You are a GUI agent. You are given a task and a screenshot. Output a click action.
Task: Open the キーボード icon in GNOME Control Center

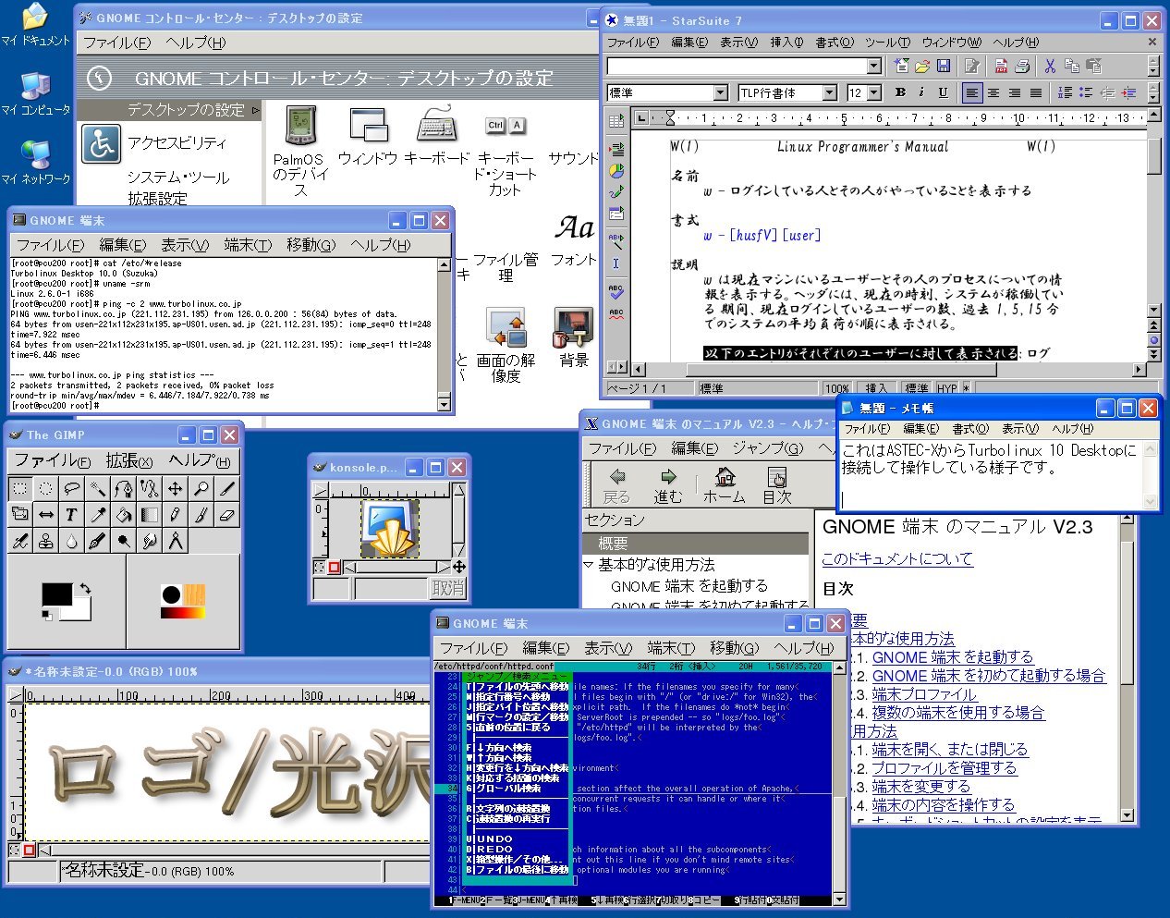pos(437,137)
